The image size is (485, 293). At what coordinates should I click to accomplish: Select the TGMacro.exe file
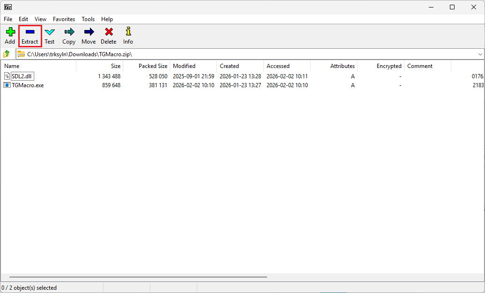coord(28,85)
